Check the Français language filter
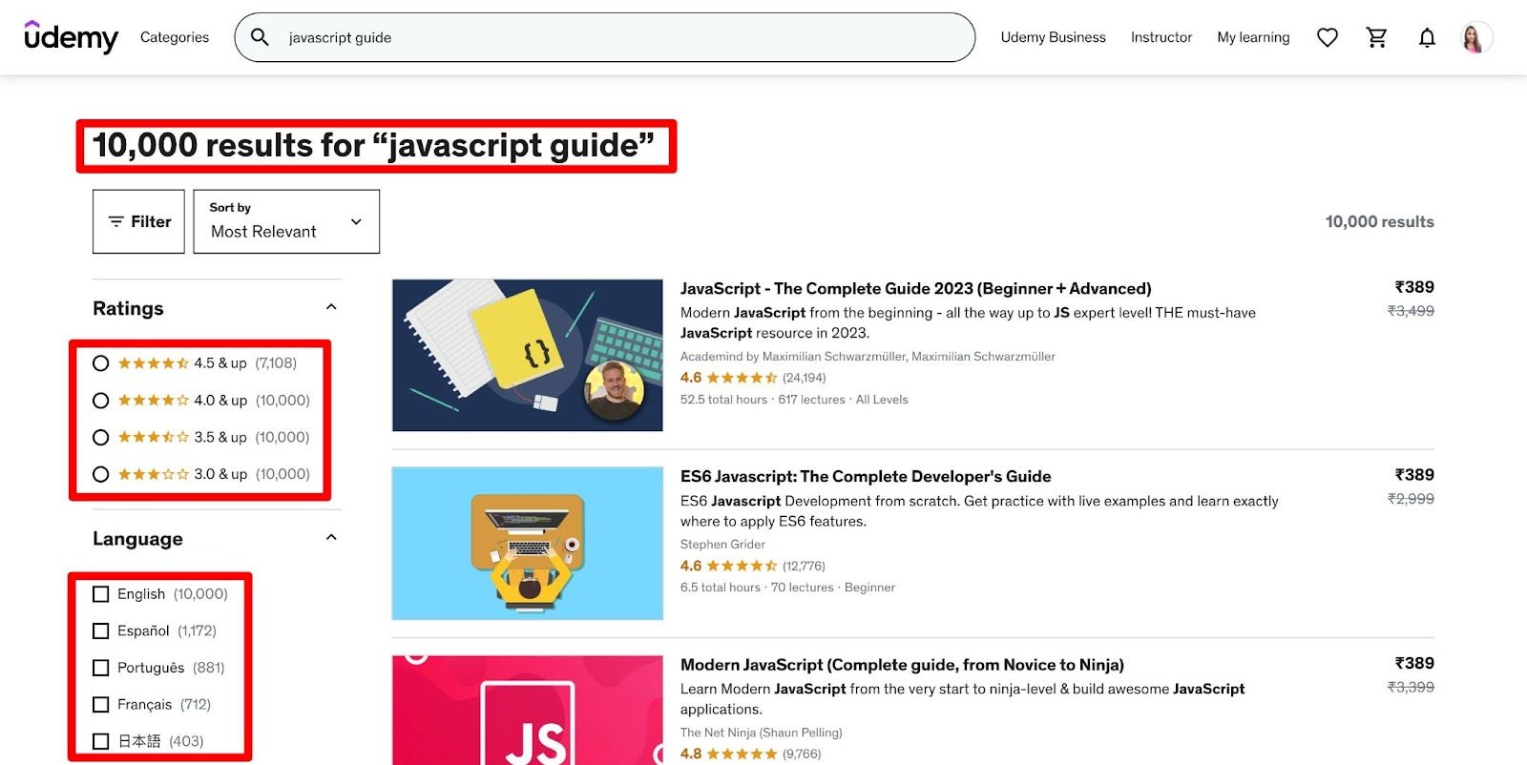 pos(100,705)
